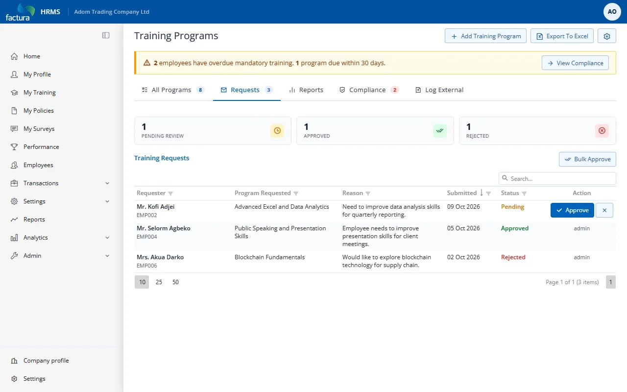Click the Search input field

[x=557, y=178]
